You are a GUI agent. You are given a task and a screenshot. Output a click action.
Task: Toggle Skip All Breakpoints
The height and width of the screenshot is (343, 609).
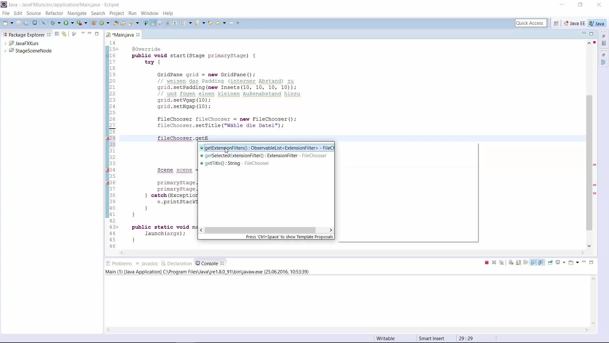click(x=43, y=23)
